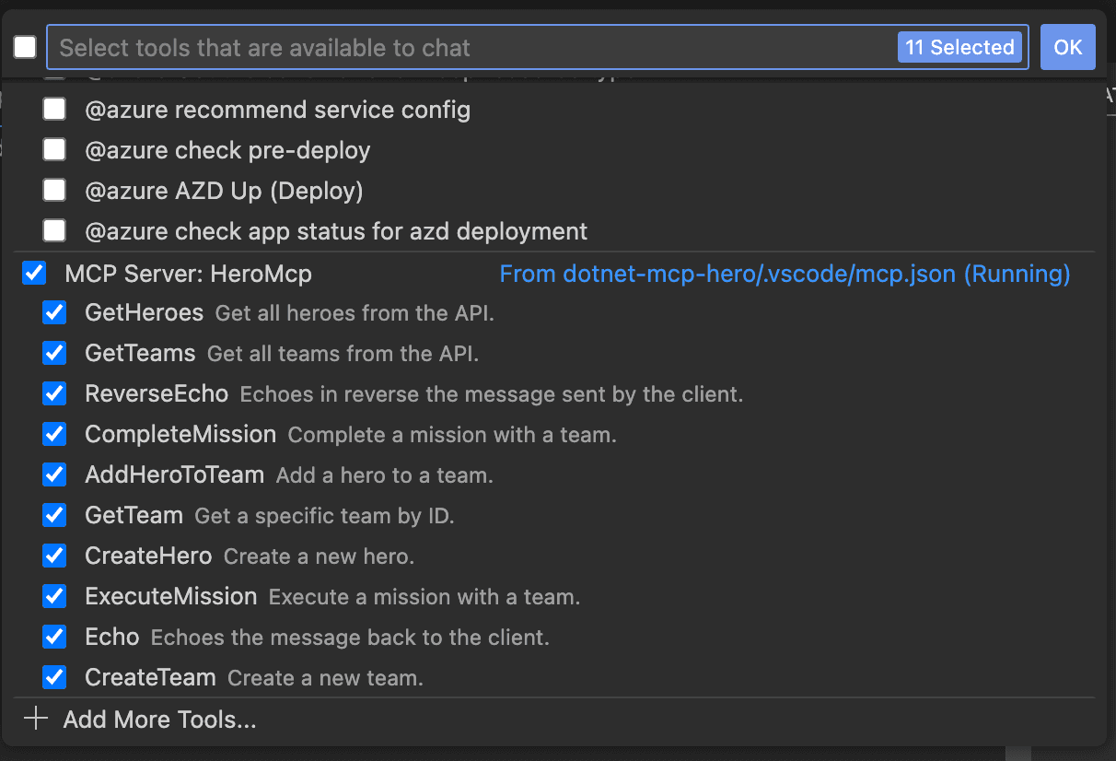1116x761 pixels.
Task: Focus the 'Select tools' search input
Action: pos(460,48)
